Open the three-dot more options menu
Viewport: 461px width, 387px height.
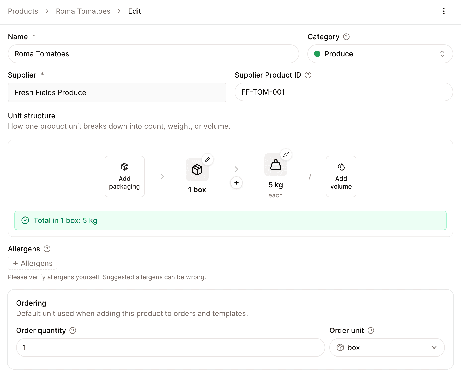pos(444,11)
